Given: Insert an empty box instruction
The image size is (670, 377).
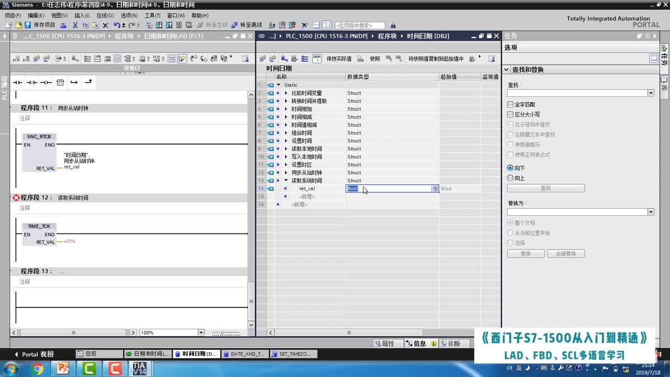Looking at the screenshot, I should click(60, 82).
